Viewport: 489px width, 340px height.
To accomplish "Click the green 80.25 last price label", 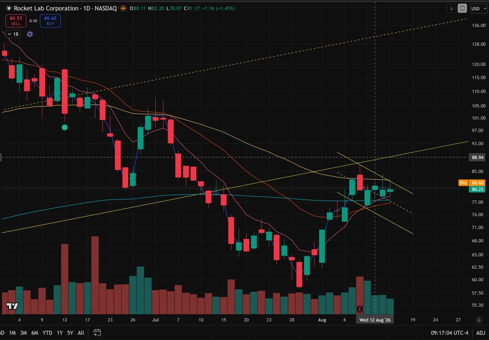I will [x=478, y=189].
